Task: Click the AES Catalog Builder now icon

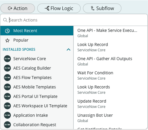Action: coord(7,68)
